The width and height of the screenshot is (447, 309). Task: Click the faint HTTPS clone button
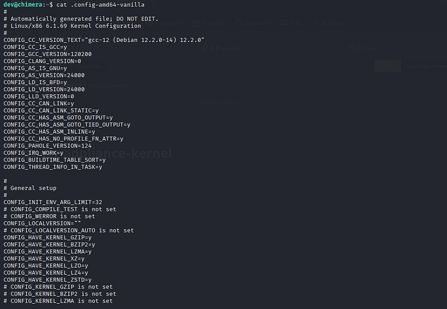coord(387,66)
